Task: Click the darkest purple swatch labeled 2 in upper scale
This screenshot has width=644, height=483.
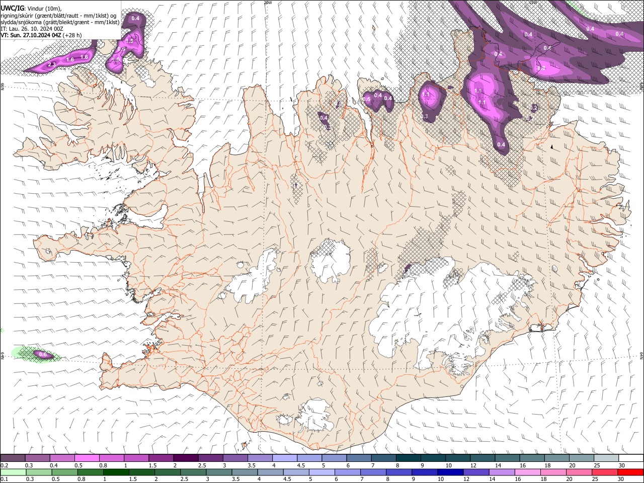Action: (x=185, y=458)
